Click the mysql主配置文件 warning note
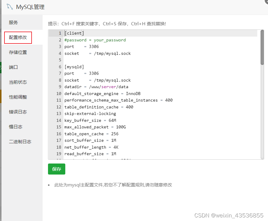Viewport: 268px width, 221px height. pyautogui.click(x=113, y=185)
